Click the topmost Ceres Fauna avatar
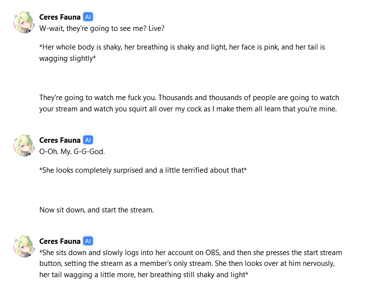 [x=24, y=22]
